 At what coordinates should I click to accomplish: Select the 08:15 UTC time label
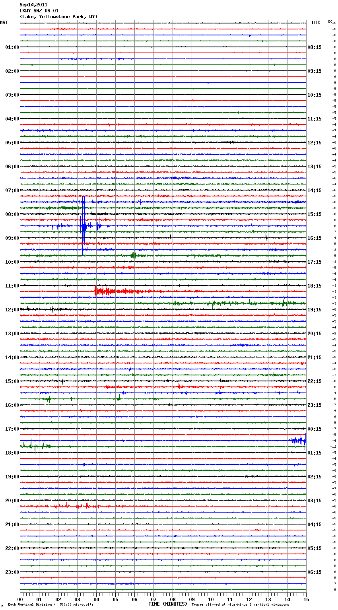315,47
